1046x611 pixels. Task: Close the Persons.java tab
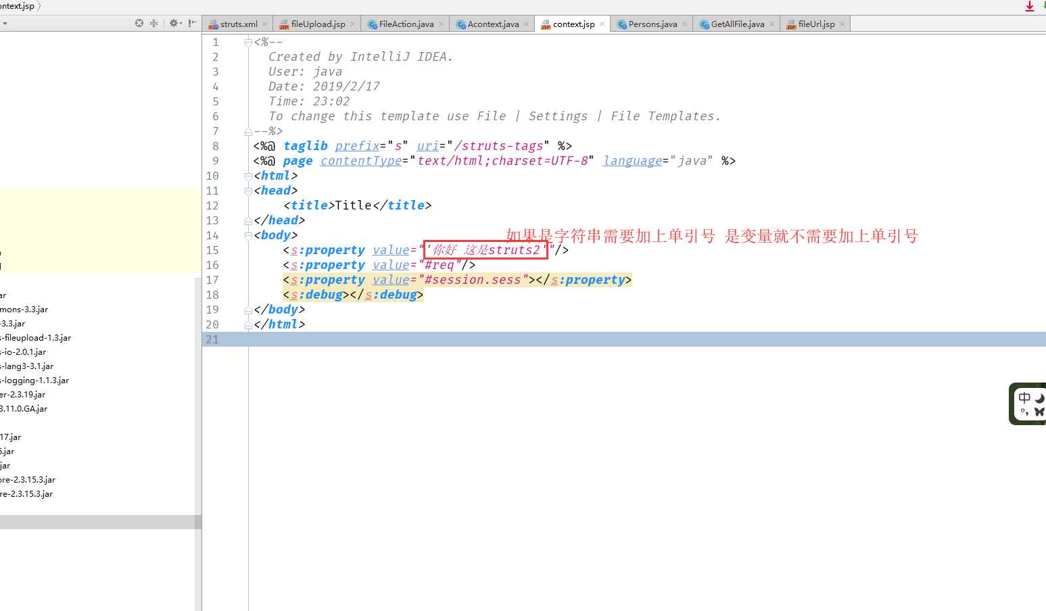[685, 24]
